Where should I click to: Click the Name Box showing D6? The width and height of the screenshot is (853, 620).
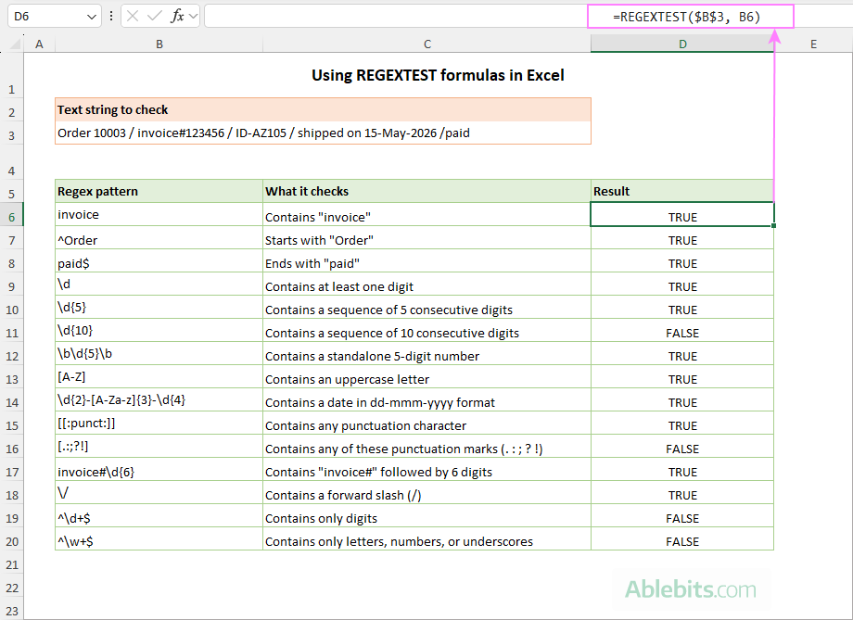click(x=55, y=17)
